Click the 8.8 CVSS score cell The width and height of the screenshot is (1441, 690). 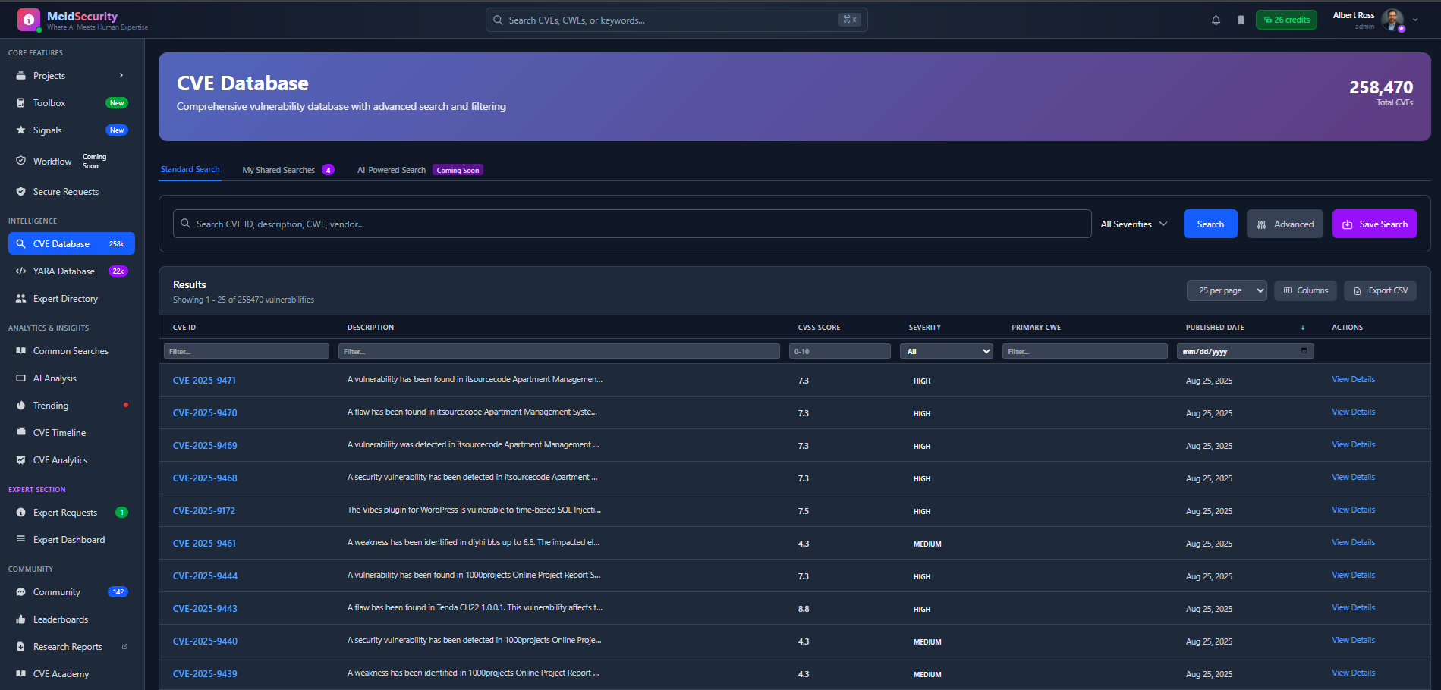804,609
